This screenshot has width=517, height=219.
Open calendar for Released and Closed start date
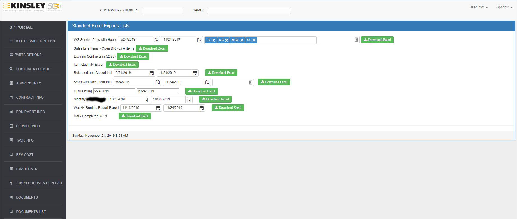click(152, 73)
